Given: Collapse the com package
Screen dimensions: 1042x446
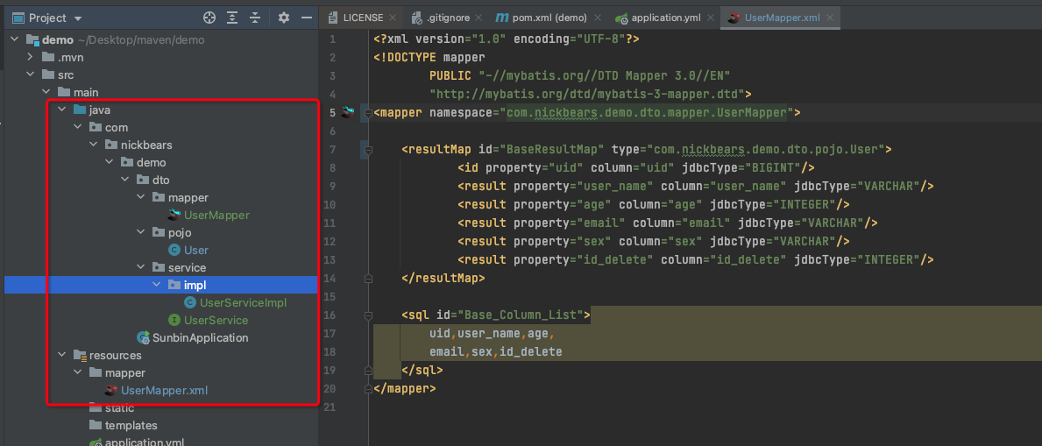Looking at the screenshot, I should pos(78,127).
